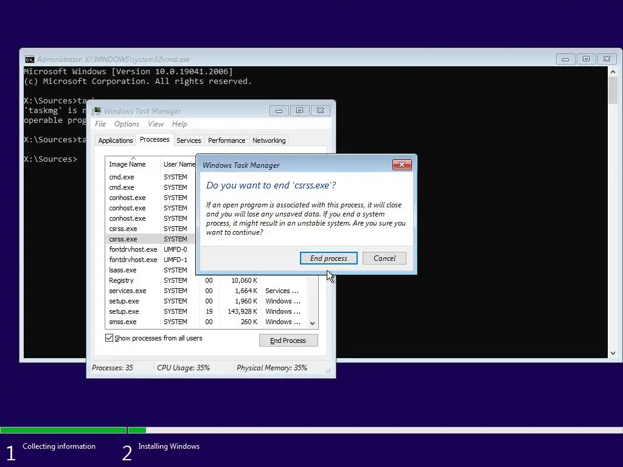Viewport: 623px width, 467px height.
Task: Open the File menu
Action: [x=100, y=124]
